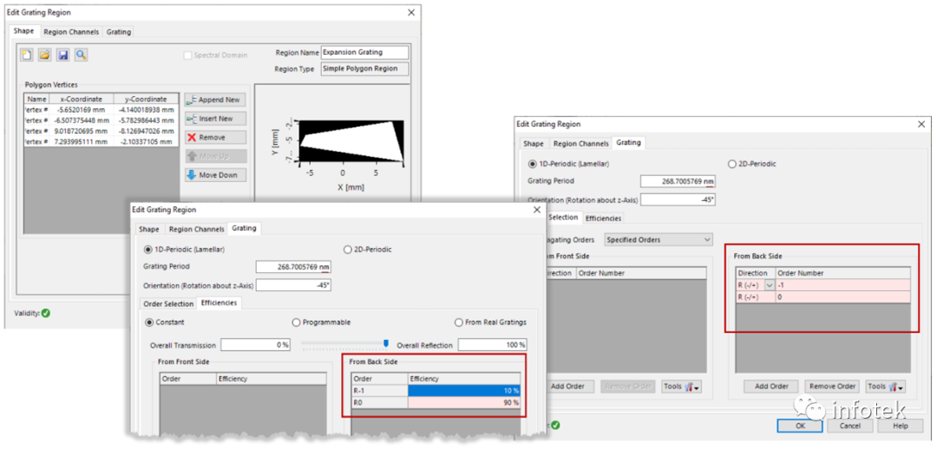The height and width of the screenshot is (449, 937).
Task: Click the greyed Move Up button
Action: (x=215, y=156)
